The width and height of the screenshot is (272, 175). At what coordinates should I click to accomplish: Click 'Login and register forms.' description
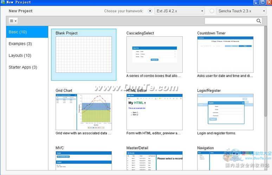point(216,133)
